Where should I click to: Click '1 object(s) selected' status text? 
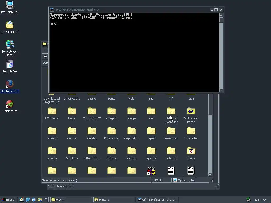point(61,186)
